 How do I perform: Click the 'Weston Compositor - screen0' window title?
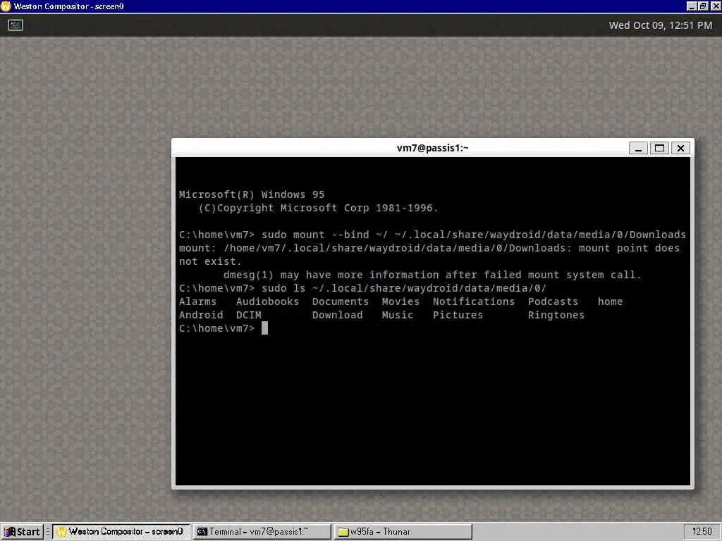tap(68, 6)
